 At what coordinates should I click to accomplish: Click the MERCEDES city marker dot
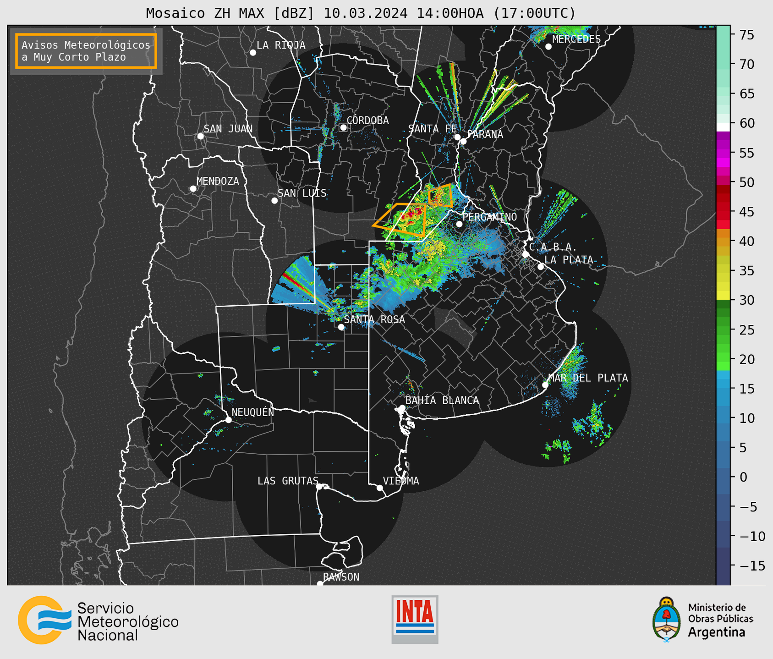coord(548,47)
